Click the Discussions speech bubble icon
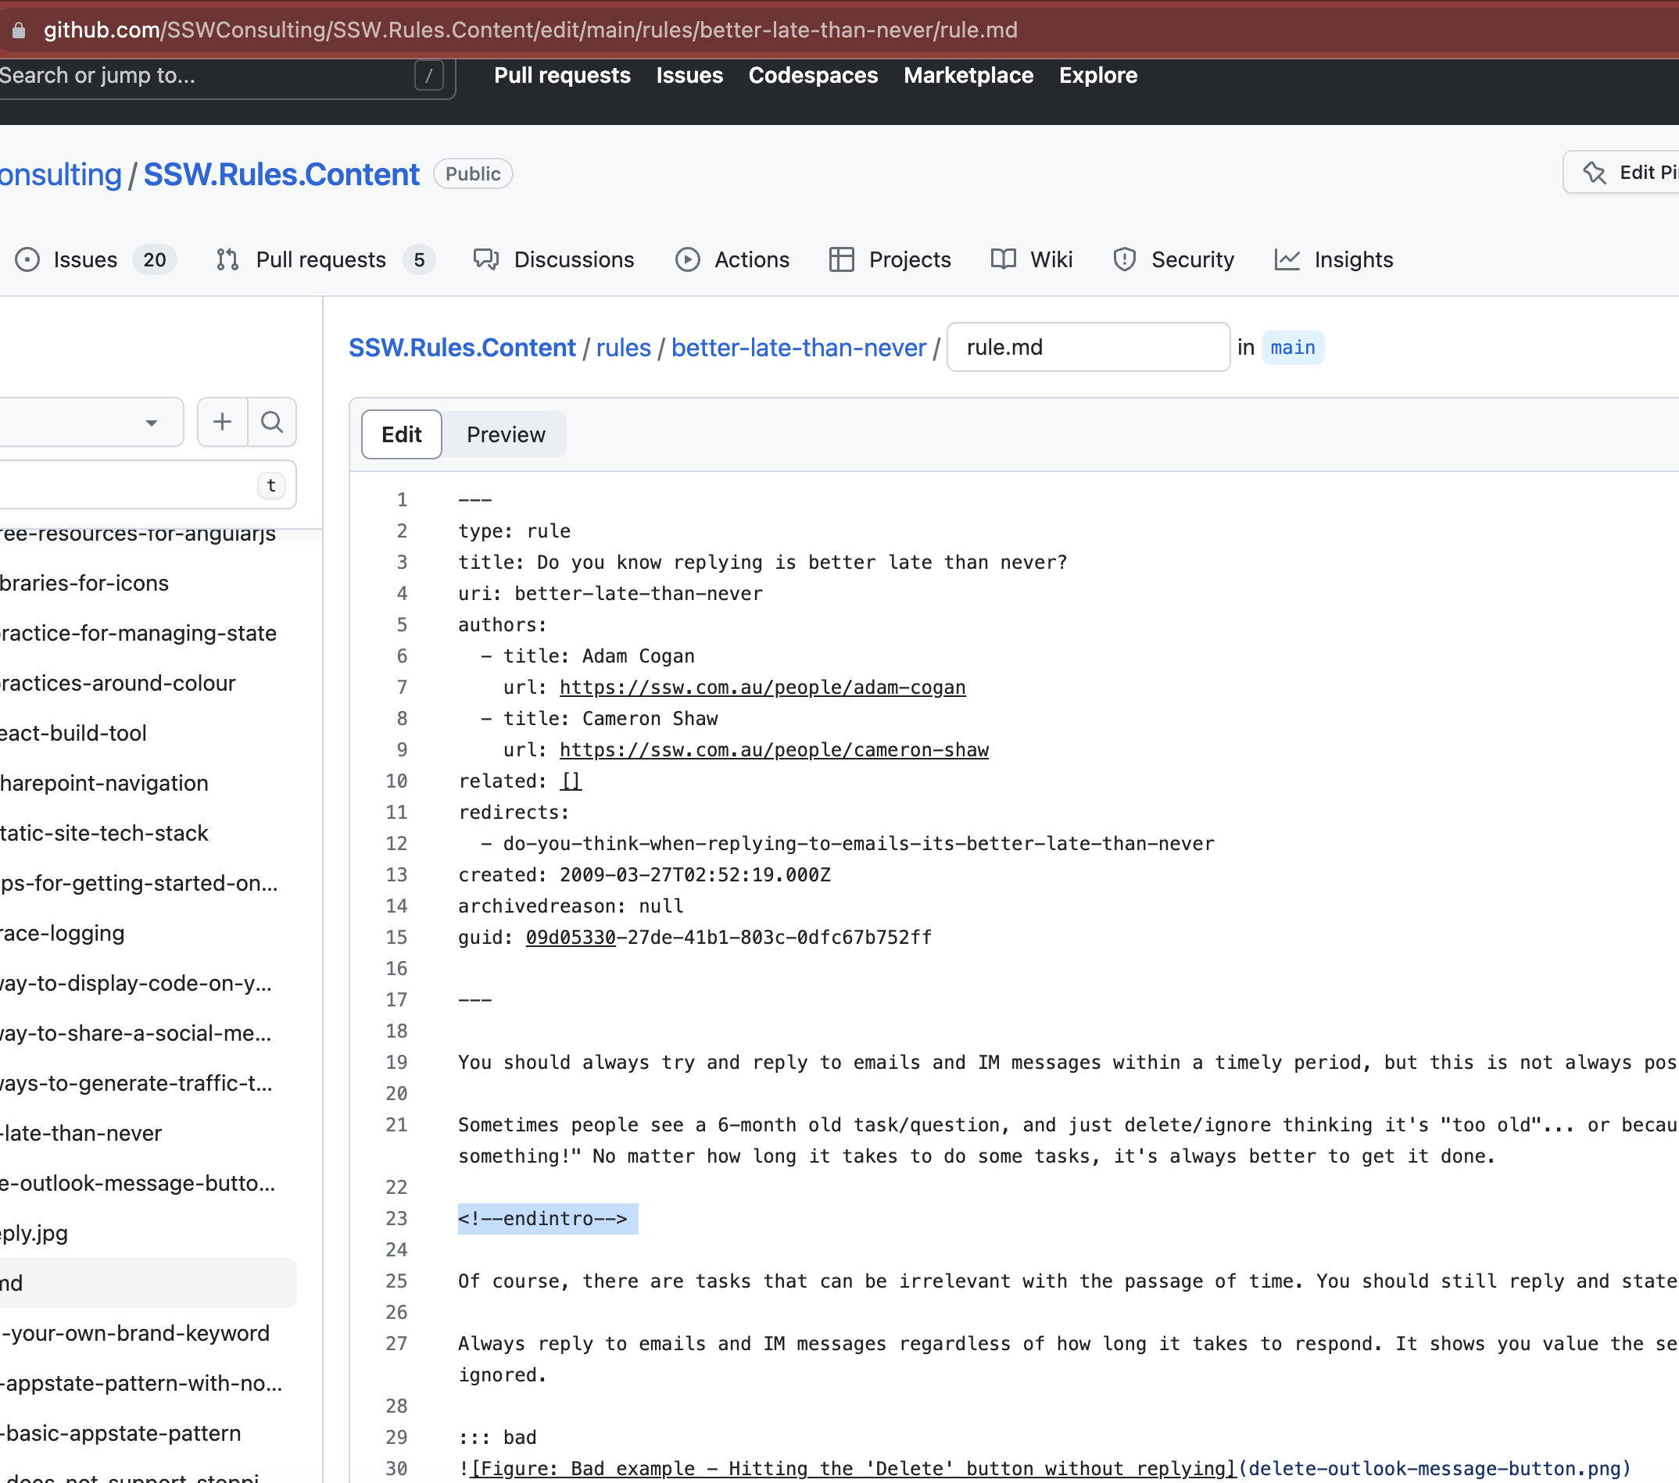 click(486, 259)
